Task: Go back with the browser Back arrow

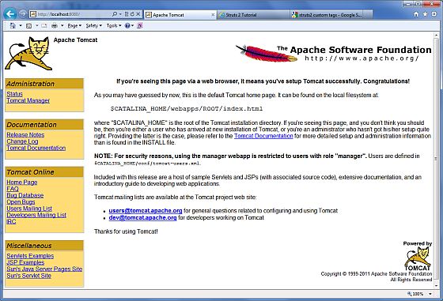Action: (x=10, y=13)
